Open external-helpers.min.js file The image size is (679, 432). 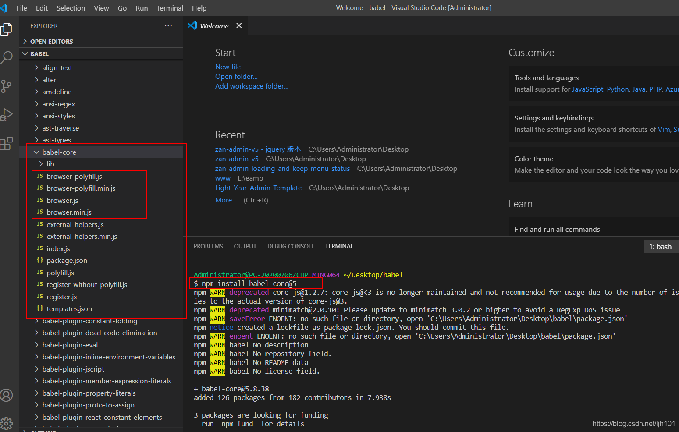82,236
